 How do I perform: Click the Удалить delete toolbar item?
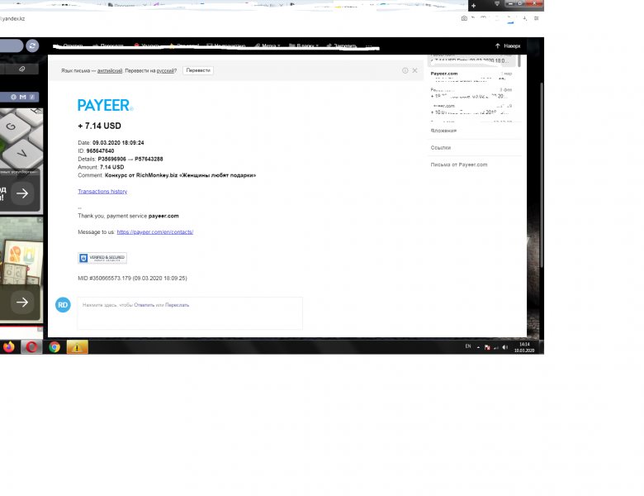click(x=146, y=45)
